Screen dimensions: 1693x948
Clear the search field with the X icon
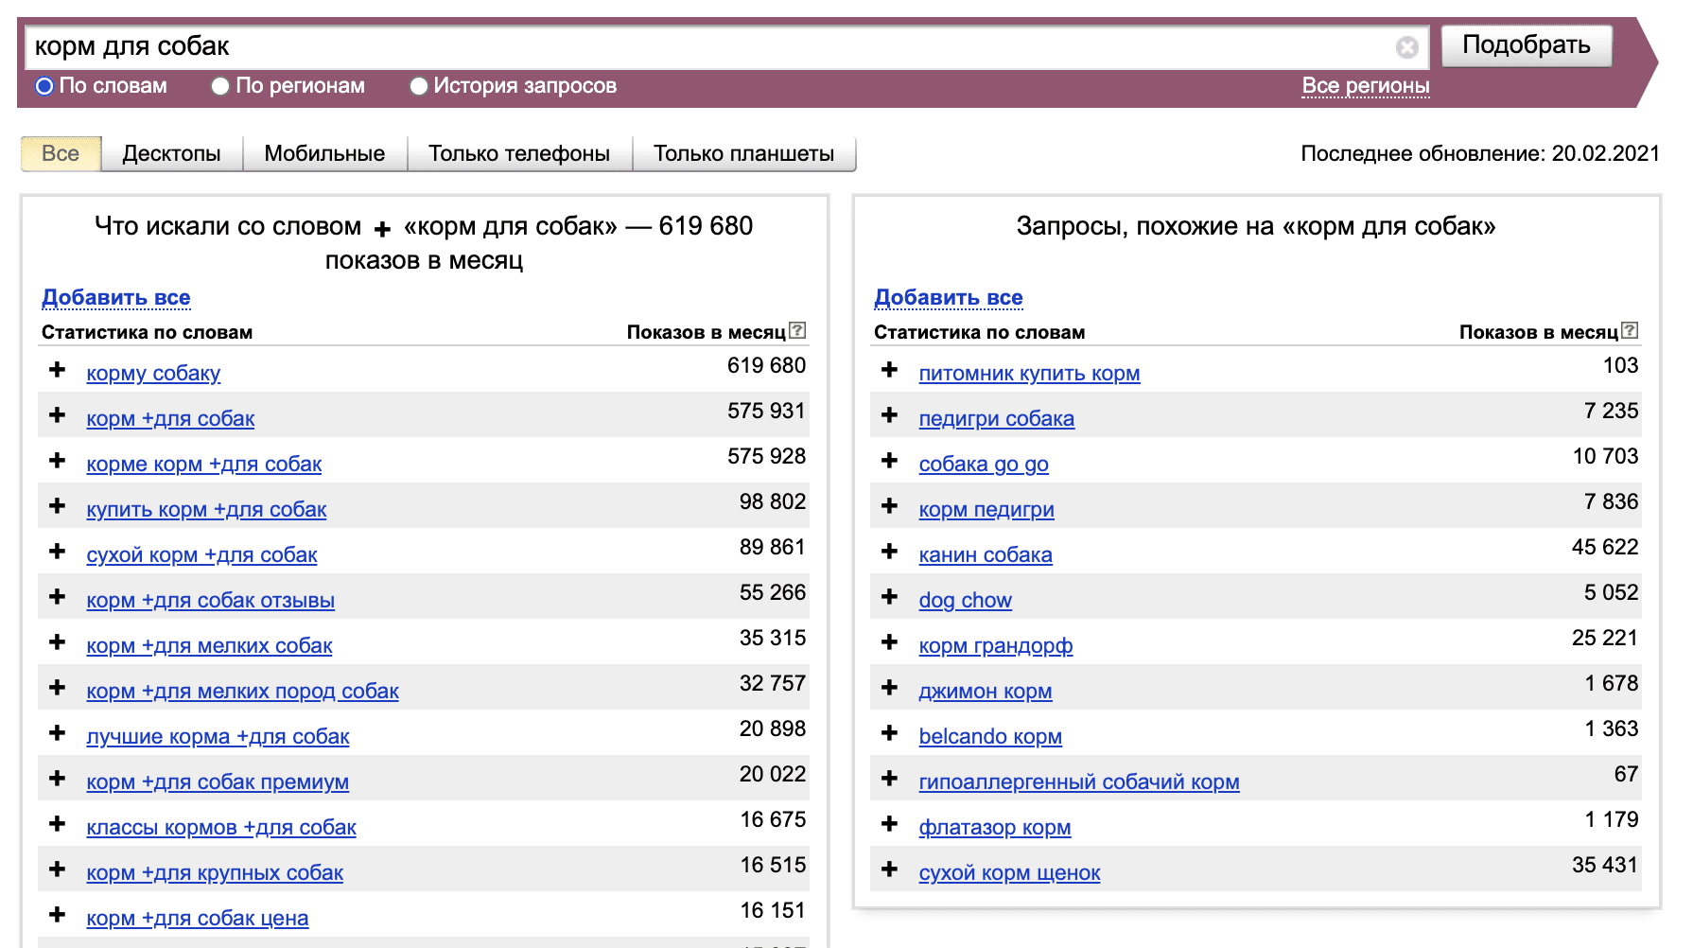coord(1406,47)
